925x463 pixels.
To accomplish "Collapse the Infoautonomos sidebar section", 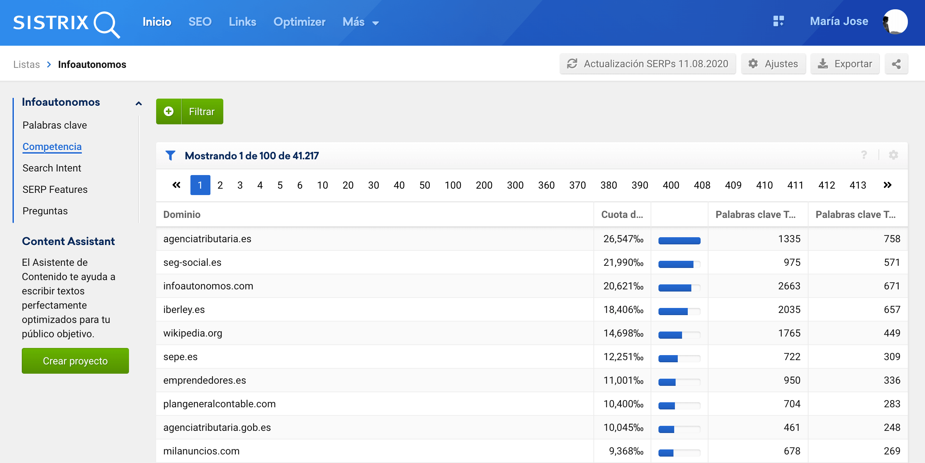I will [x=139, y=103].
